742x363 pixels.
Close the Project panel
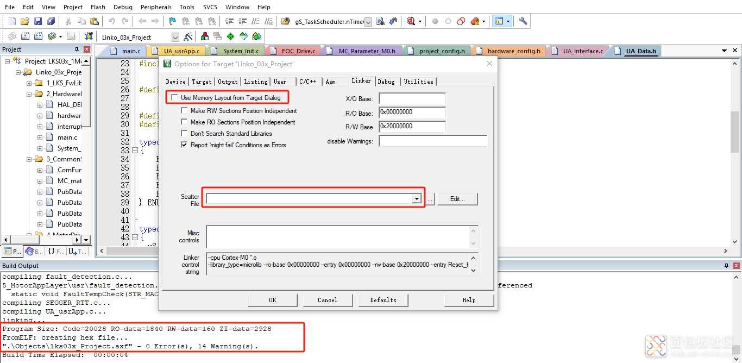click(x=87, y=49)
